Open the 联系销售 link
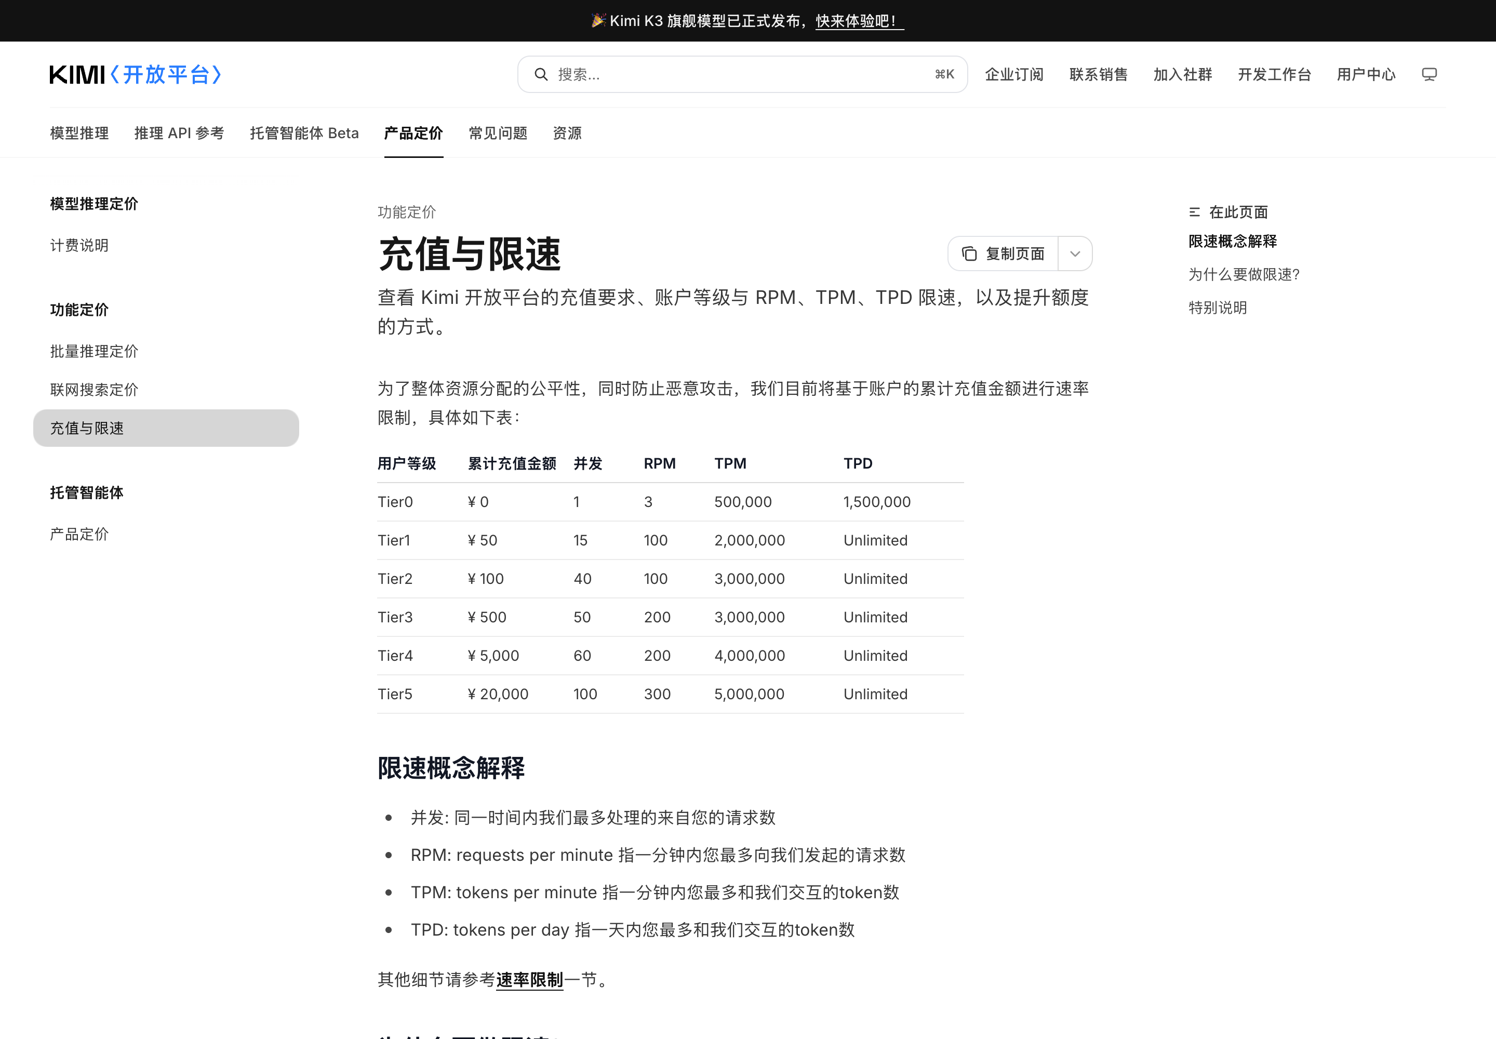 point(1098,74)
